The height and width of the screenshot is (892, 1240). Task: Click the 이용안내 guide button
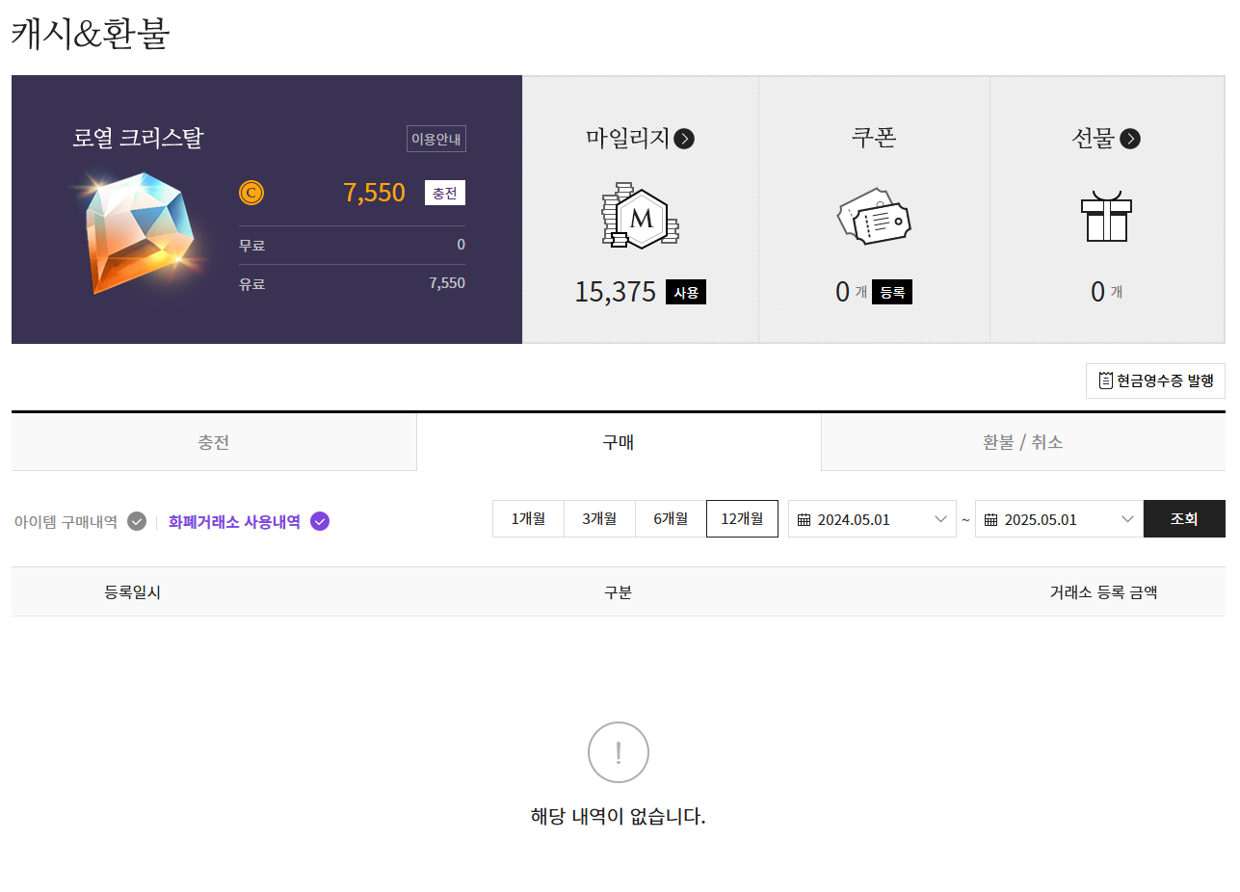[436, 139]
